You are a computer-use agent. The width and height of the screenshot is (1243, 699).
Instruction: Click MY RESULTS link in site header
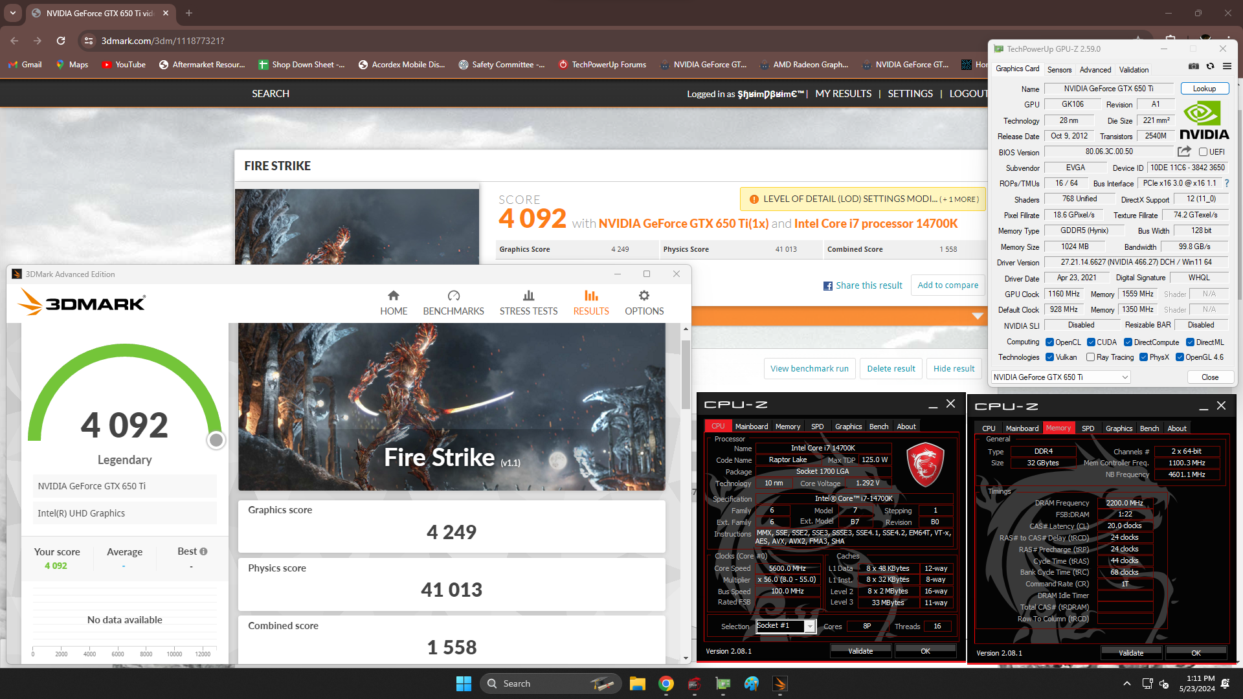(x=843, y=94)
